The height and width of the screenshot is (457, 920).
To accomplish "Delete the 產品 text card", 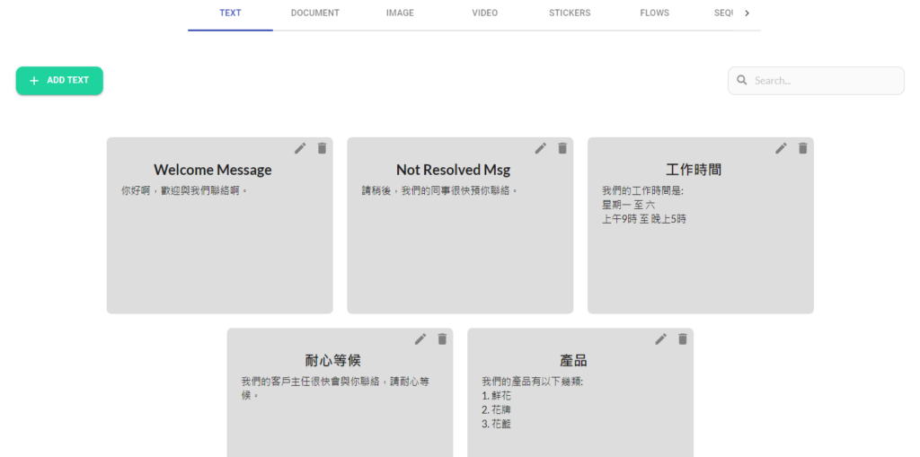I will coord(683,338).
